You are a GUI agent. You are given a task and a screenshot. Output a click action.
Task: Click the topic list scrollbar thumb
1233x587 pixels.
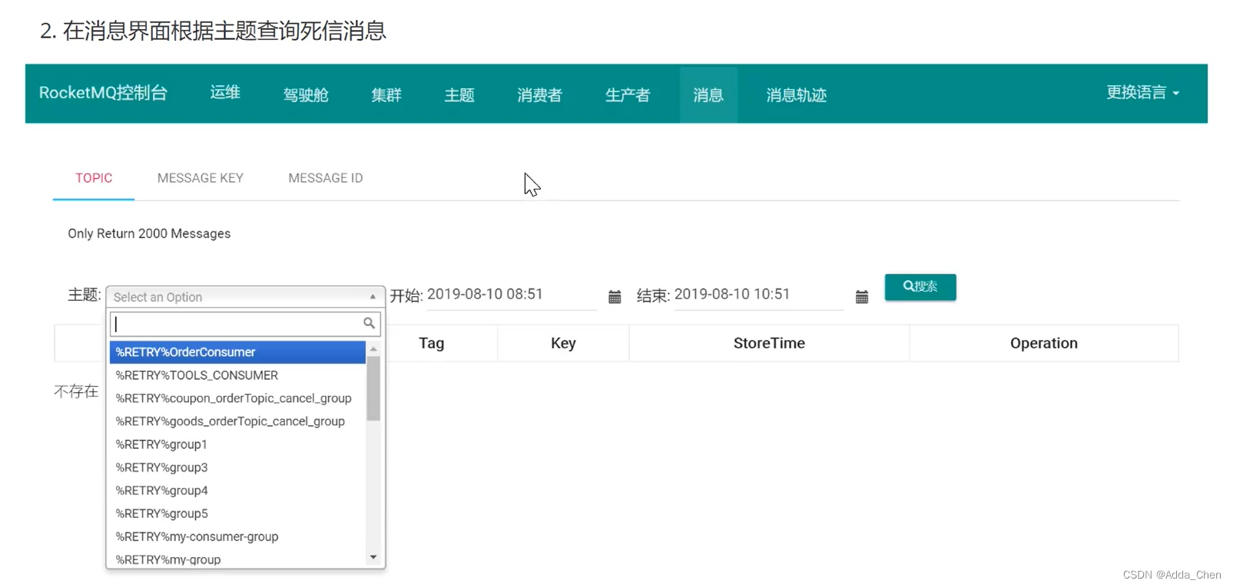[x=373, y=388]
